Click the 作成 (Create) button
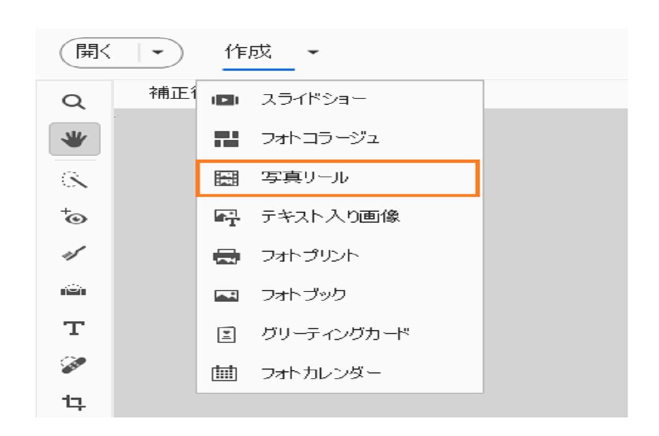 [248, 53]
